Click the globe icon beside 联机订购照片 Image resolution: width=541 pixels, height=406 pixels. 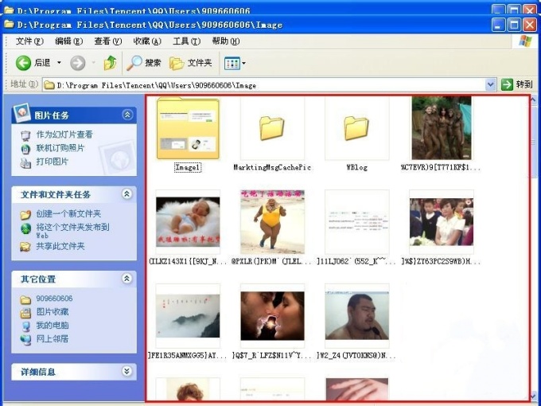coord(26,149)
